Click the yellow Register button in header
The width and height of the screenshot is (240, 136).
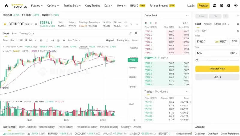tap(203, 6)
